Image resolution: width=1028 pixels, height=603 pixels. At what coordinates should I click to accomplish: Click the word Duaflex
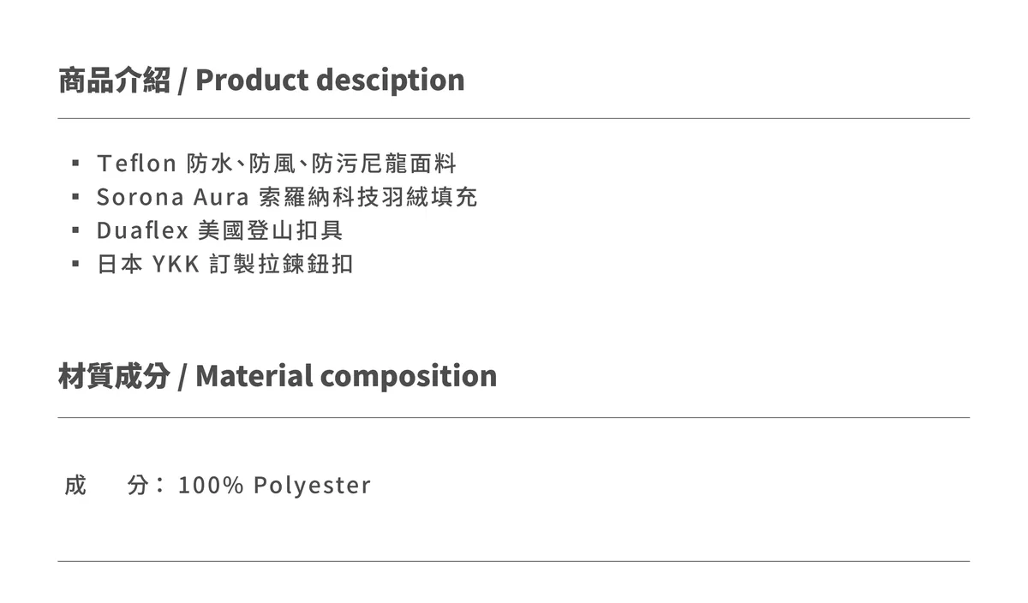142,230
